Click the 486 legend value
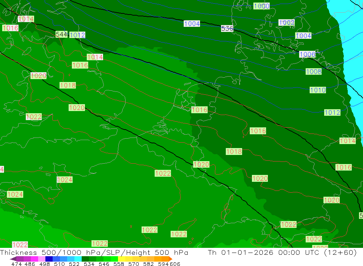This screenshot has width=363, height=266. (x=30, y=264)
